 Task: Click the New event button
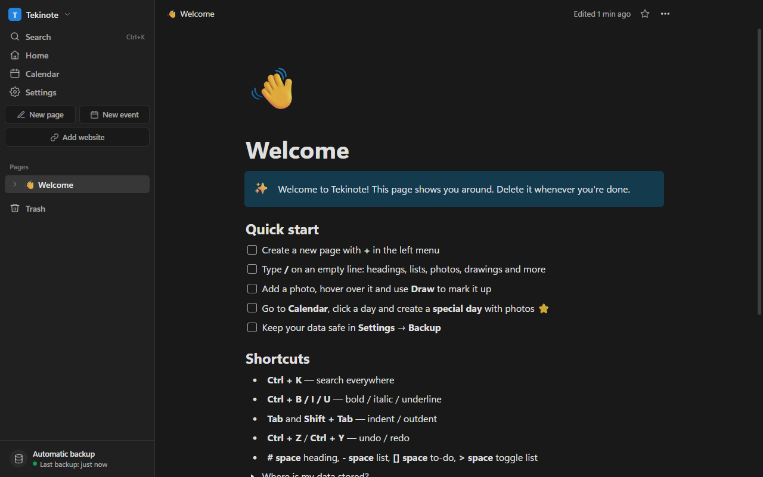[114, 114]
